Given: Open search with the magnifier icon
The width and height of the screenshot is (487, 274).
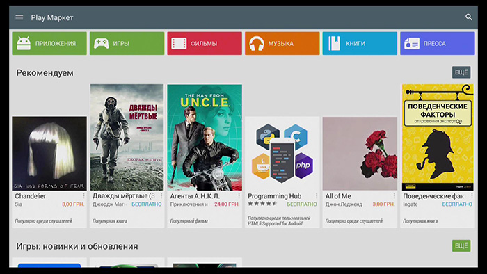Looking at the screenshot, I should pos(469,17).
